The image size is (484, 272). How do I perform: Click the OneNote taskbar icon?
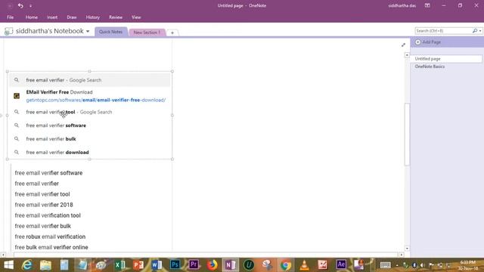pos(230,265)
